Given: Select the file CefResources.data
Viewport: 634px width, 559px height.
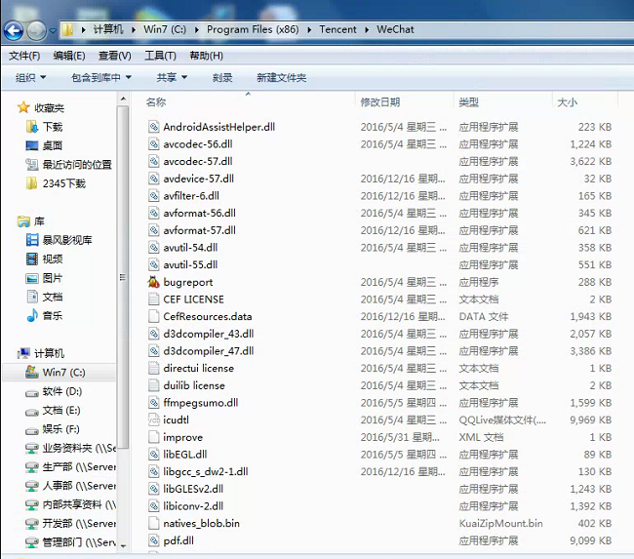Looking at the screenshot, I should [x=208, y=317].
